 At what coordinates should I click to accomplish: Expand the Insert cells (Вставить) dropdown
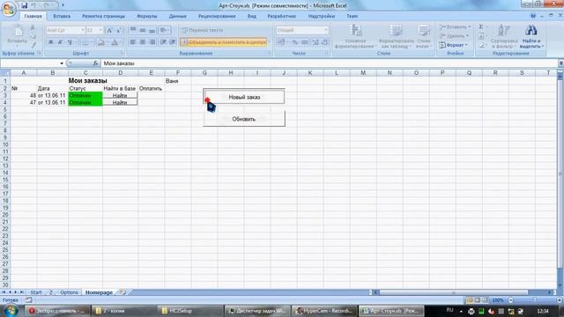click(x=470, y=27)
